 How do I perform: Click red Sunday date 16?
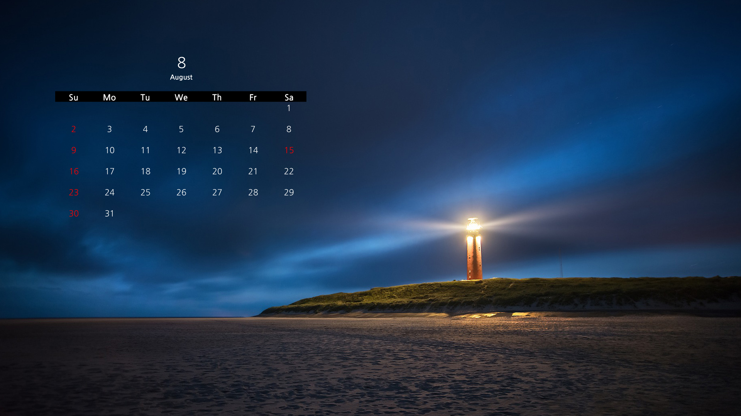coord(74,171)
